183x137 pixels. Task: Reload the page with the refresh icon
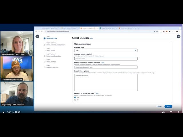click(42, 31)
